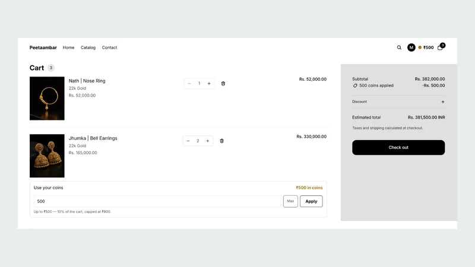Click the 'Up to ₹500 — 10% of the cart' hint
Image resolution: width=475 pixels, height=267 pixels.
72,212
